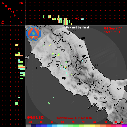Click the dark blue start of color bar

tap(33, 125)
